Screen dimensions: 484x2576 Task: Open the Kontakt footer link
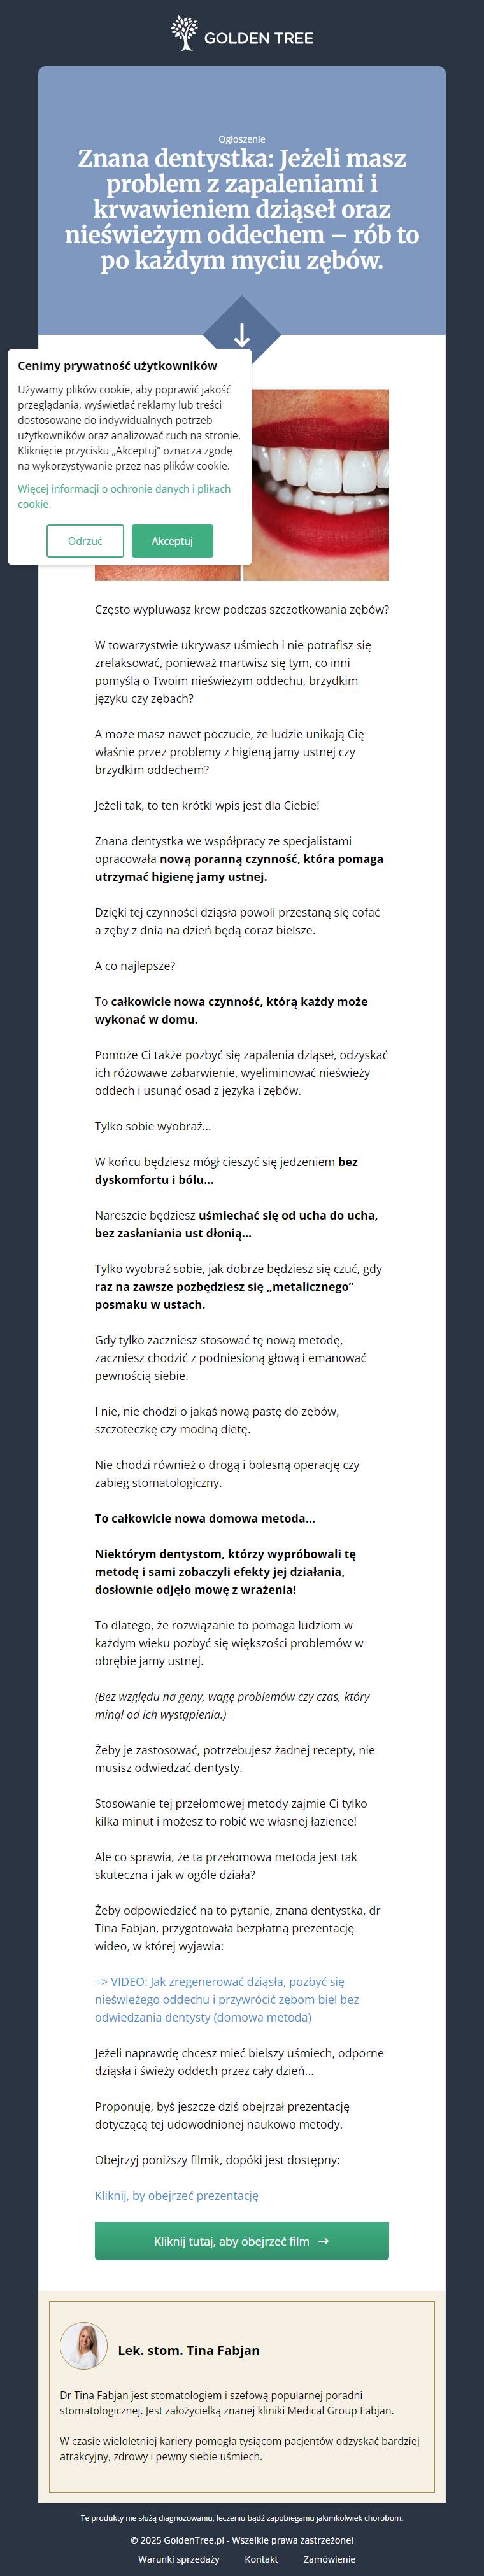click(261, 2559)
